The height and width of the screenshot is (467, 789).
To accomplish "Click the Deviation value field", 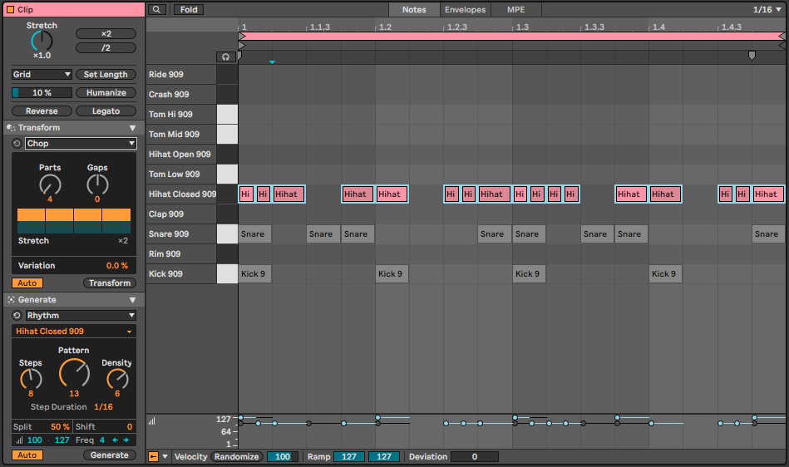I will pos(474,456).
